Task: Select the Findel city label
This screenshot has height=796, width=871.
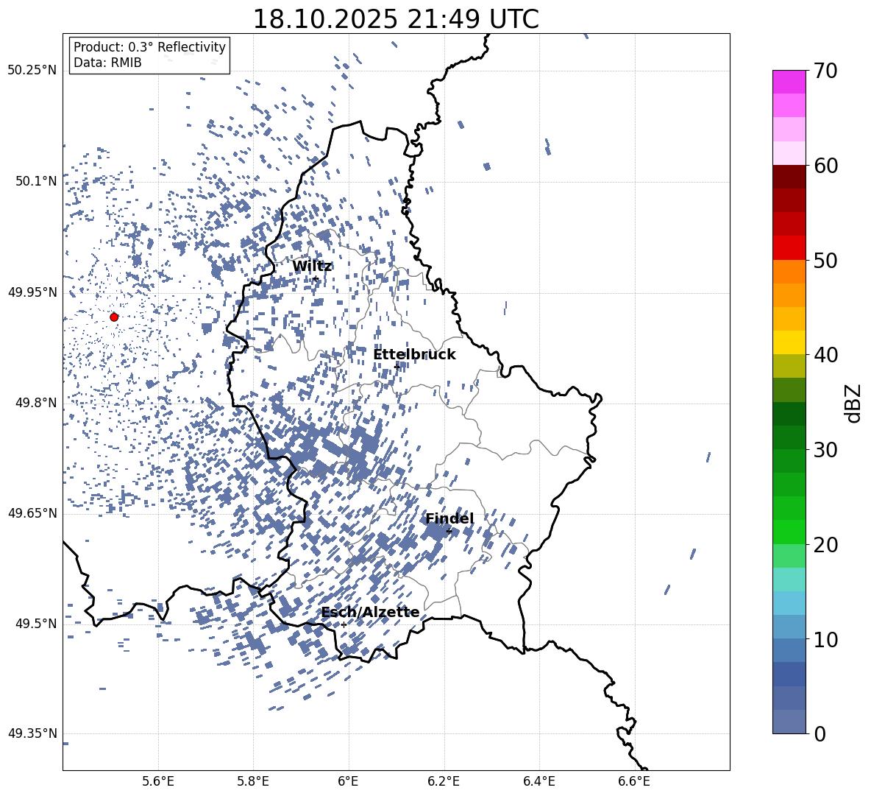Action: 449,519
